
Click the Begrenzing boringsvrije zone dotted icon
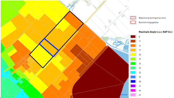pyautogui.click(x=133, y=18)
